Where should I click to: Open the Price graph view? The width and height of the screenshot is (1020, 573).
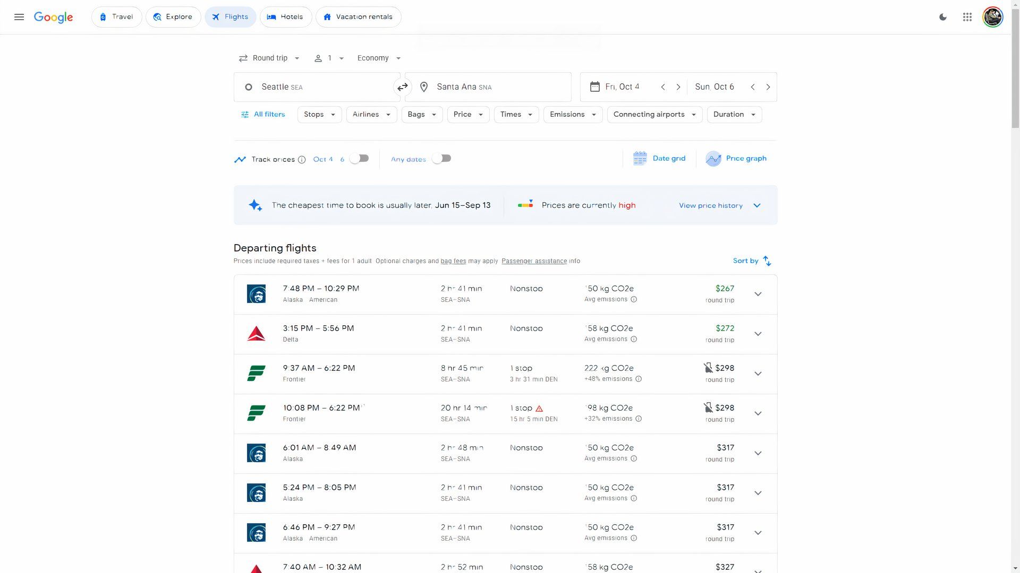point(736,159)
